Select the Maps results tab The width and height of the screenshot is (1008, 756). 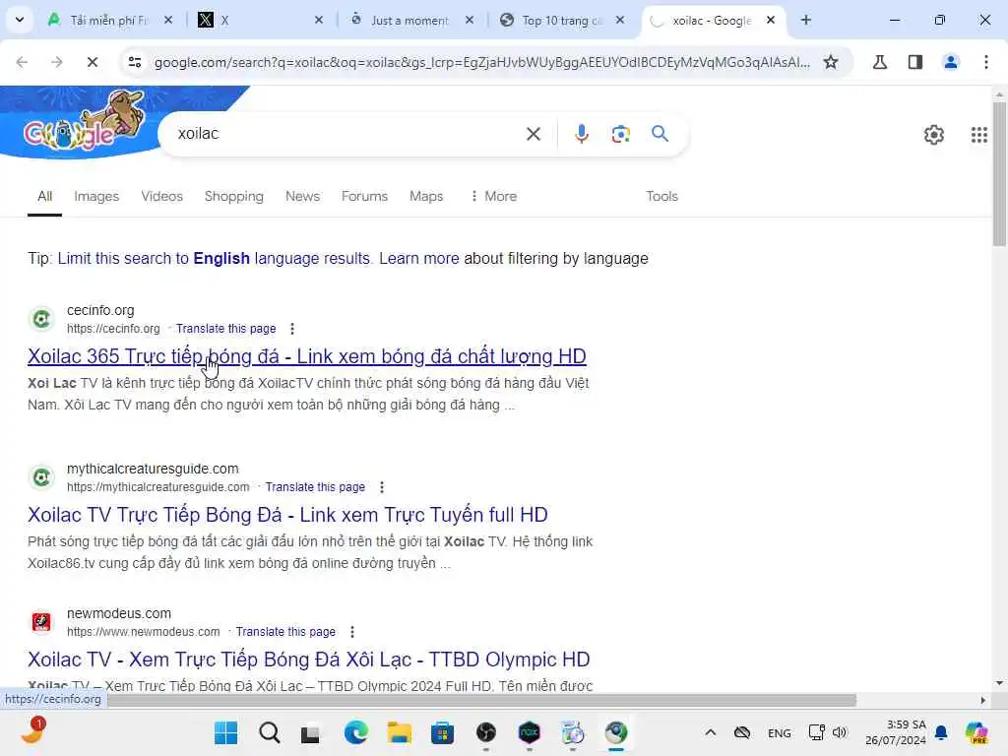tap(426, 196)
